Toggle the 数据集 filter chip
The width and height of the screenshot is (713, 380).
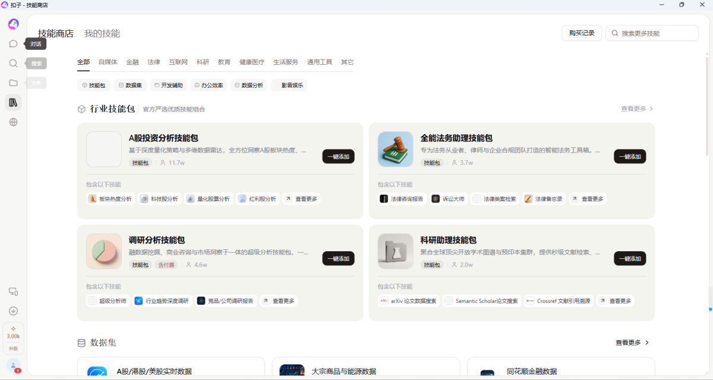click(130, 85)
